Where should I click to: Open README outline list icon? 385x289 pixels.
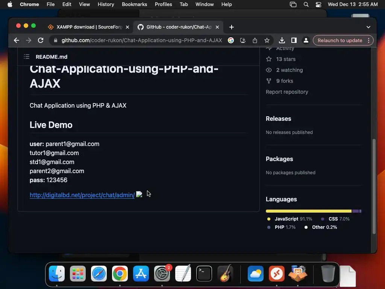coord(27,57)
